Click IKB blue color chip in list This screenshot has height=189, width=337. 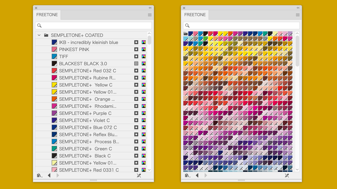[54, 42]
